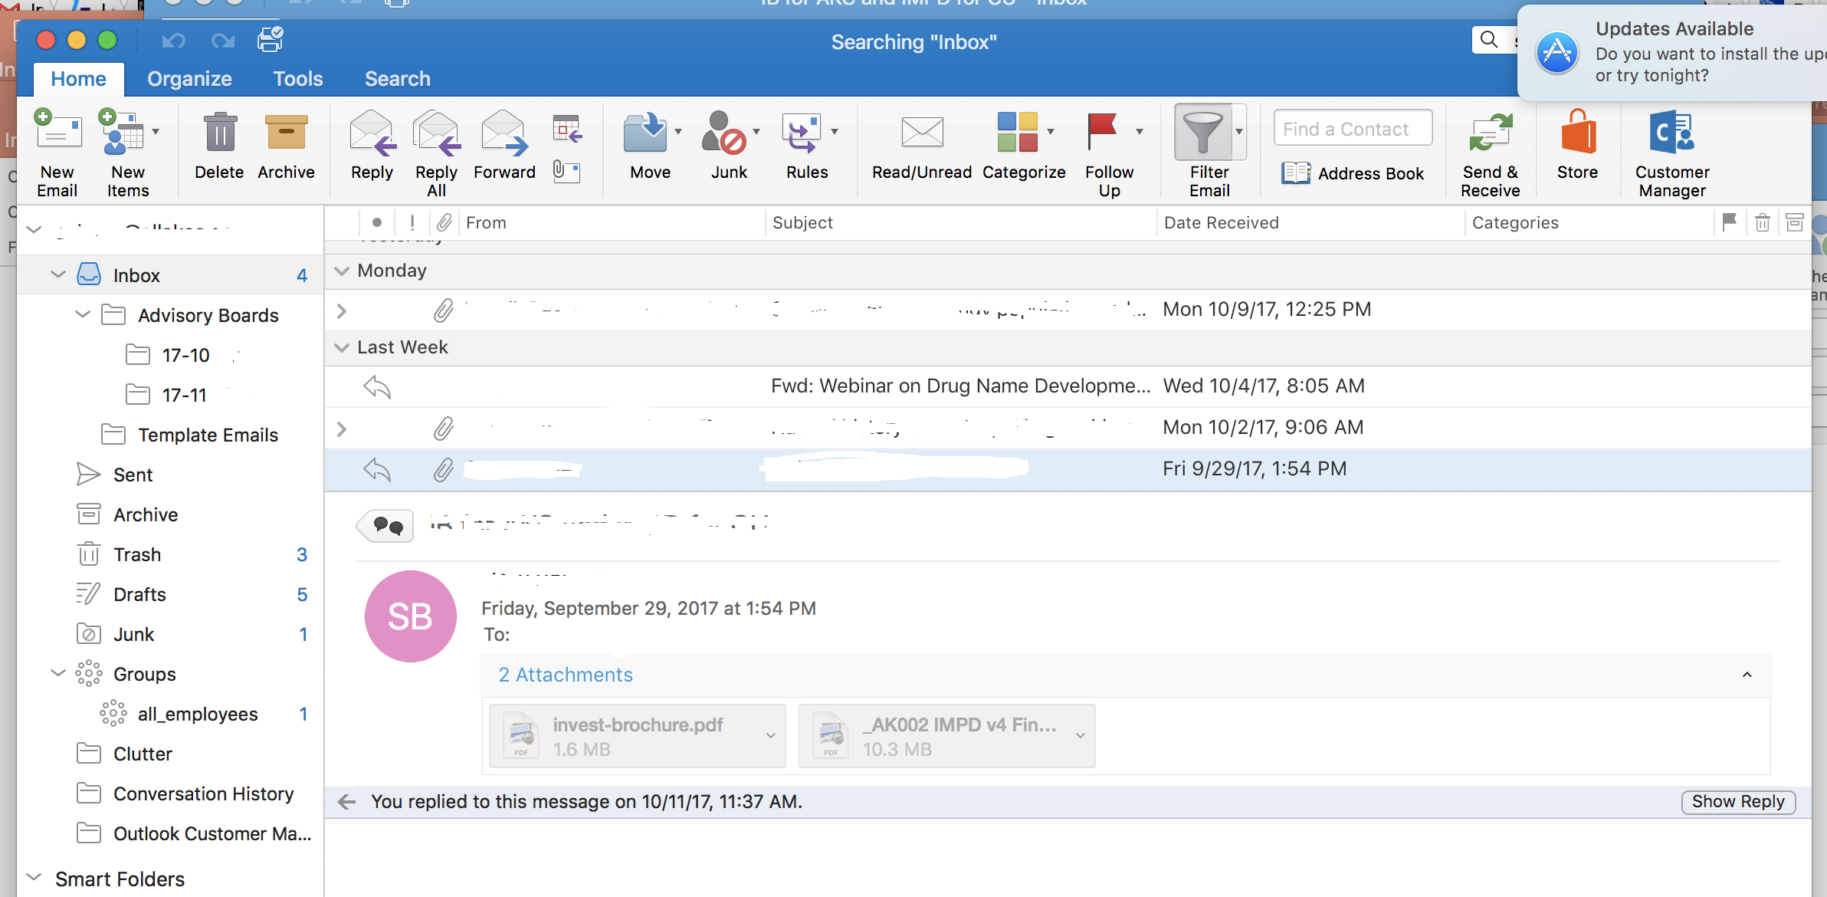Screen dimensions: 1827x897
Task: Open invest-brochure.pdf attachment
Action: coord(638,734)
